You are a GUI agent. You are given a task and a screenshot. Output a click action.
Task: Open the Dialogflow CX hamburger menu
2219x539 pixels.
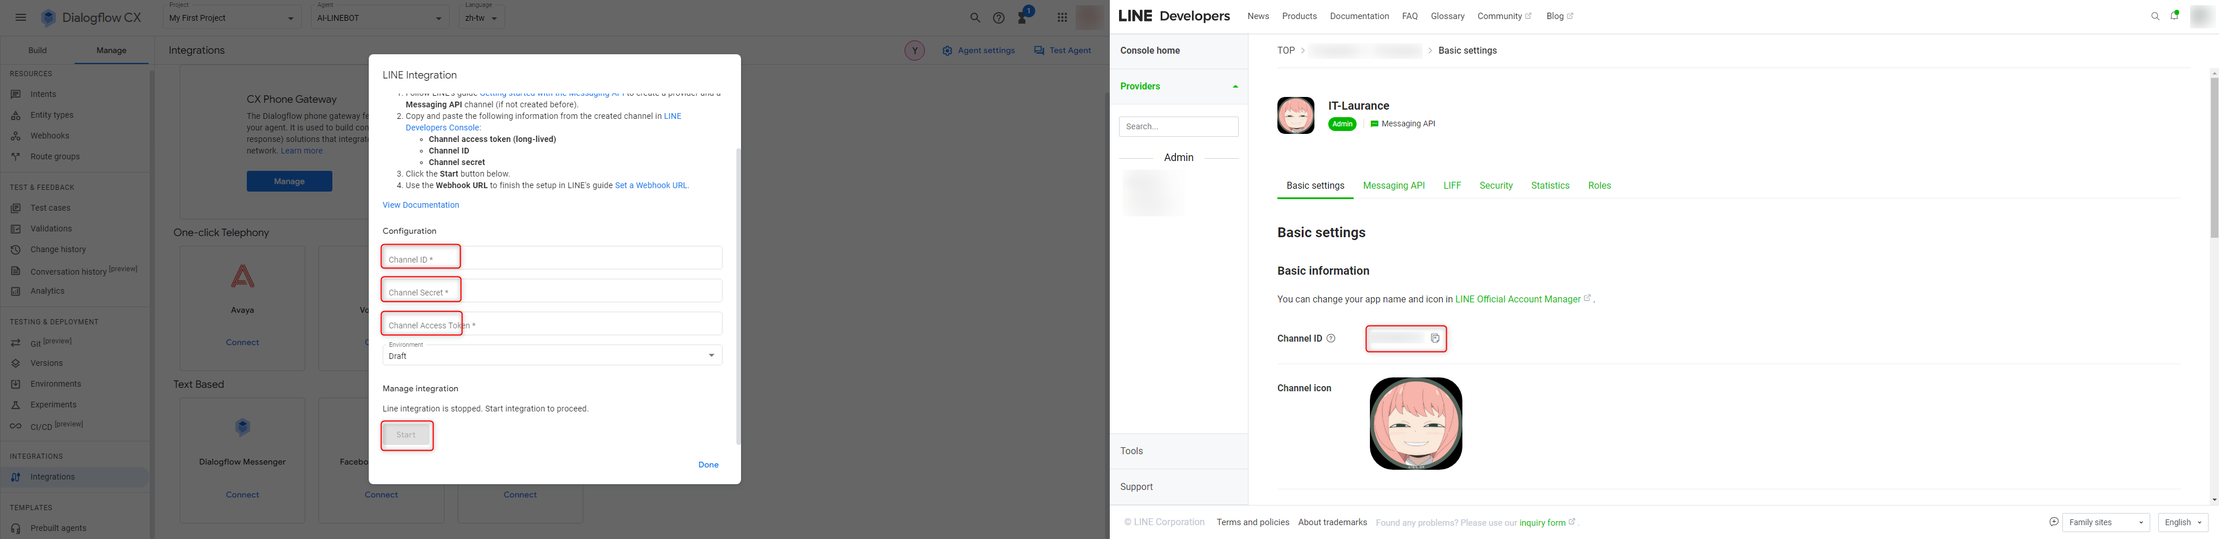click(x=21, y=17)
